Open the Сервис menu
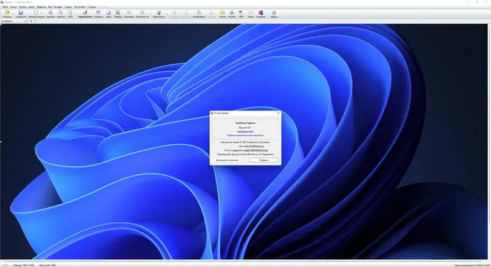 [68, 7]
